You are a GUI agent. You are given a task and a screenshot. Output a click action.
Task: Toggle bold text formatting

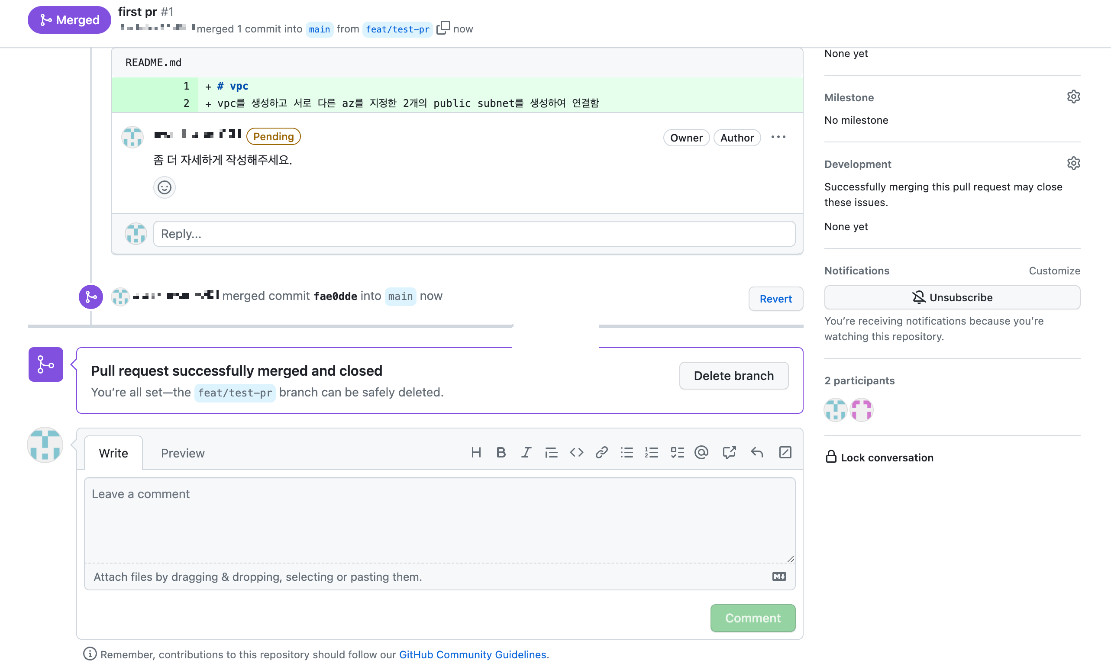[x=501, y=452]
